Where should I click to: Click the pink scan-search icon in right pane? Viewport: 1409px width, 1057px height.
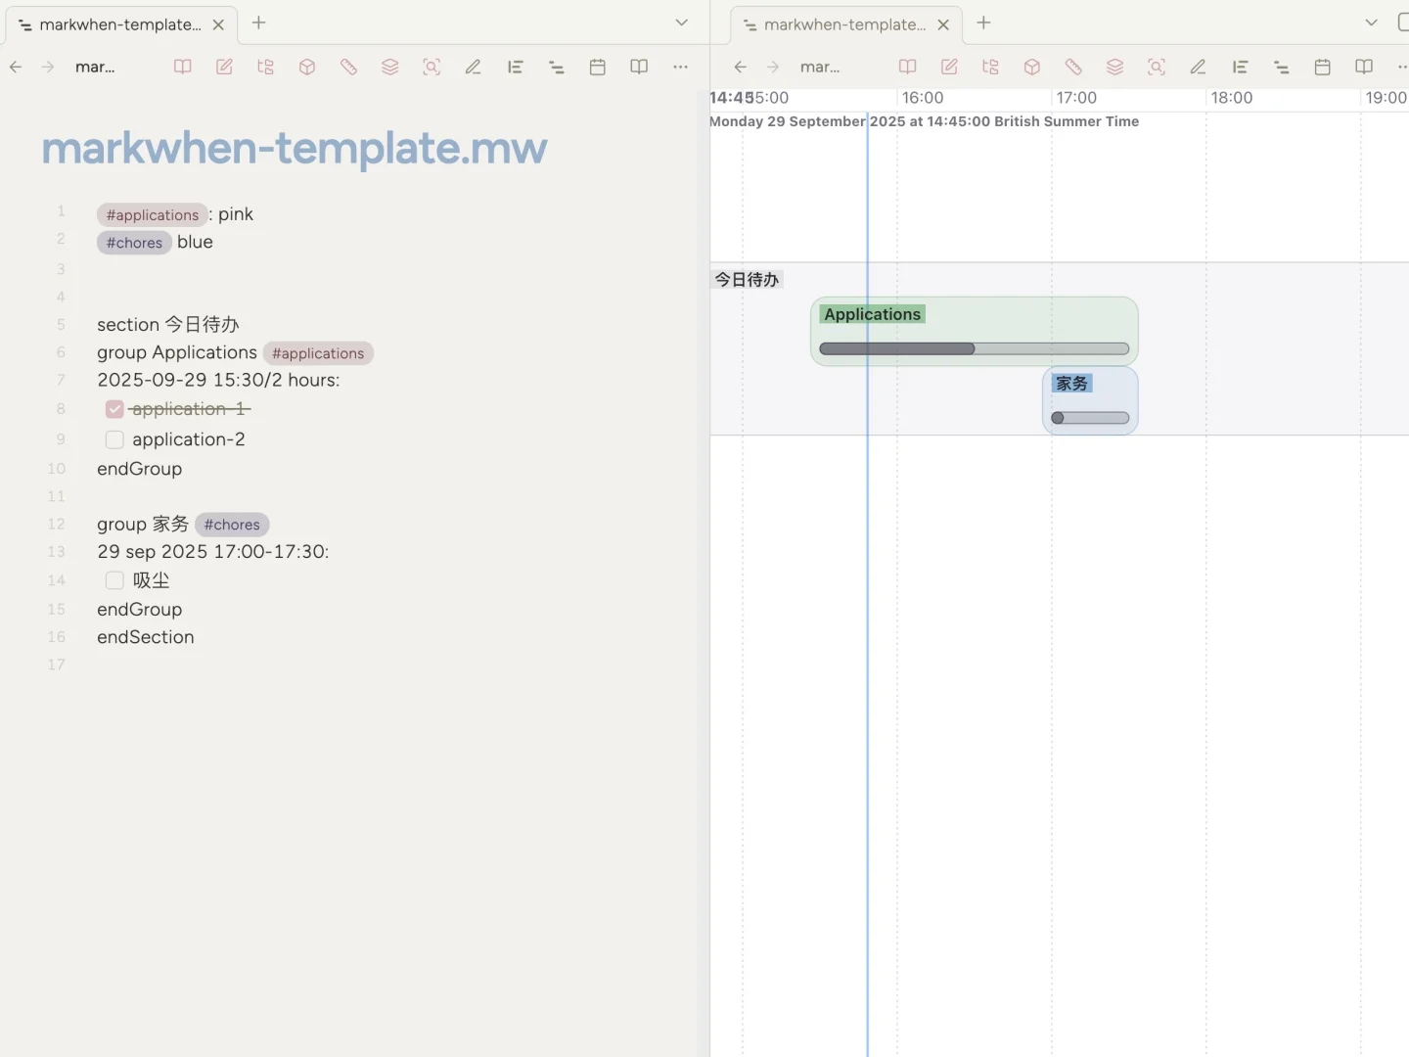(x=1157, y=67)
